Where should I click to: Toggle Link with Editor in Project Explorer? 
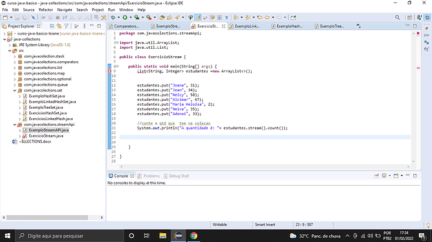tap(59, 26)
